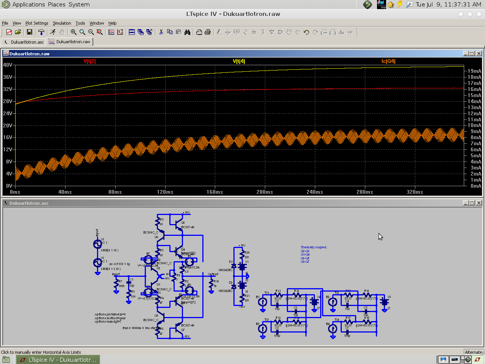Cascade windows using toolbar icon
Viewport: 485px width, 364px height.
pos(141,32)
